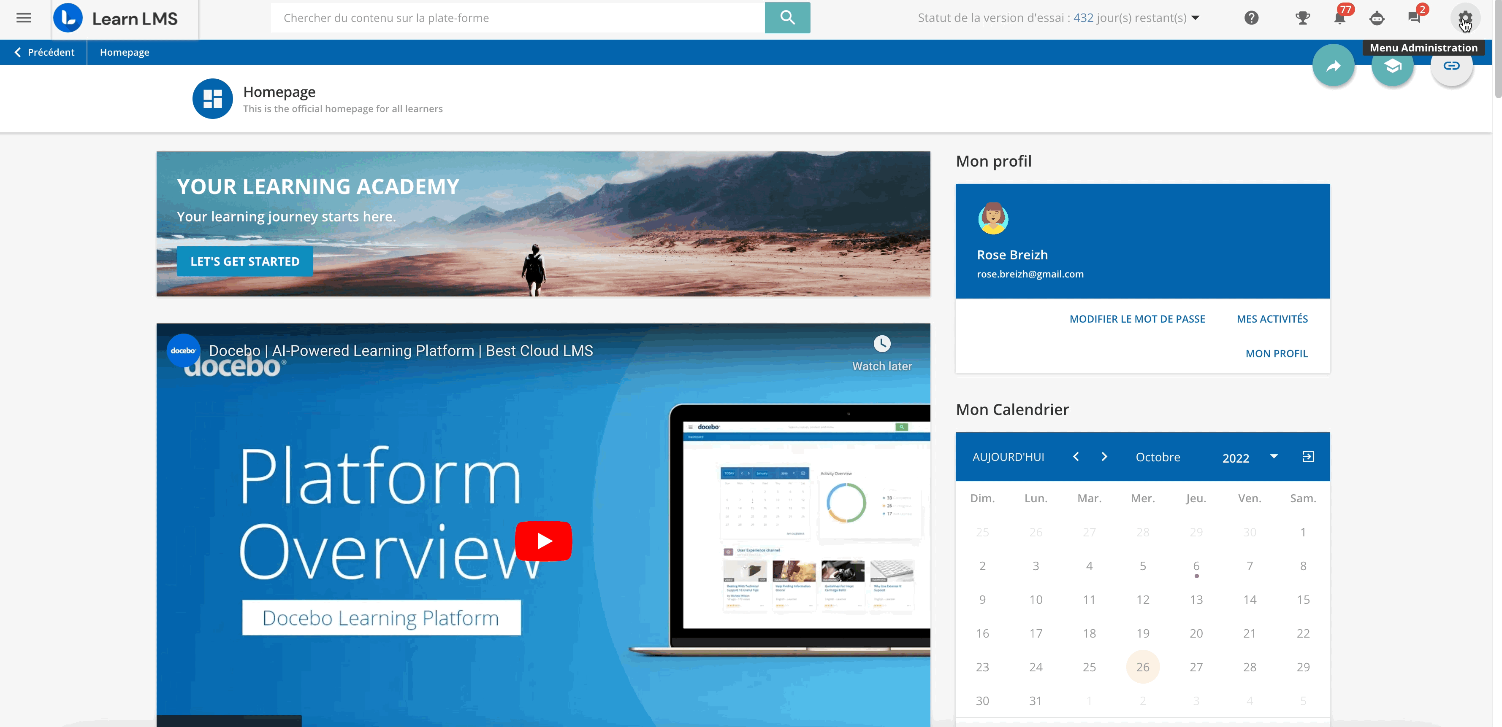Select October 6 with event dot
The height and width of the screenshot is (727, 1502).
pyautogui.click(x=1196, y=566)
